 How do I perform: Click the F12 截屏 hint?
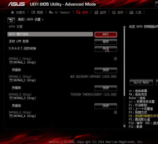click(136, 127)
